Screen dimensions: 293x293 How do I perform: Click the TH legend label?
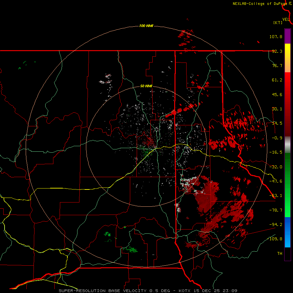(280, 254)
